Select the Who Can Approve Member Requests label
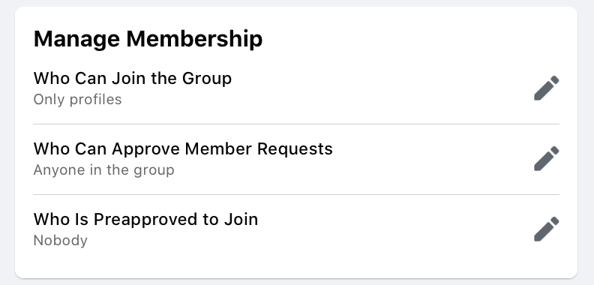This screenshot has width=594, height=285. (183, 148)
